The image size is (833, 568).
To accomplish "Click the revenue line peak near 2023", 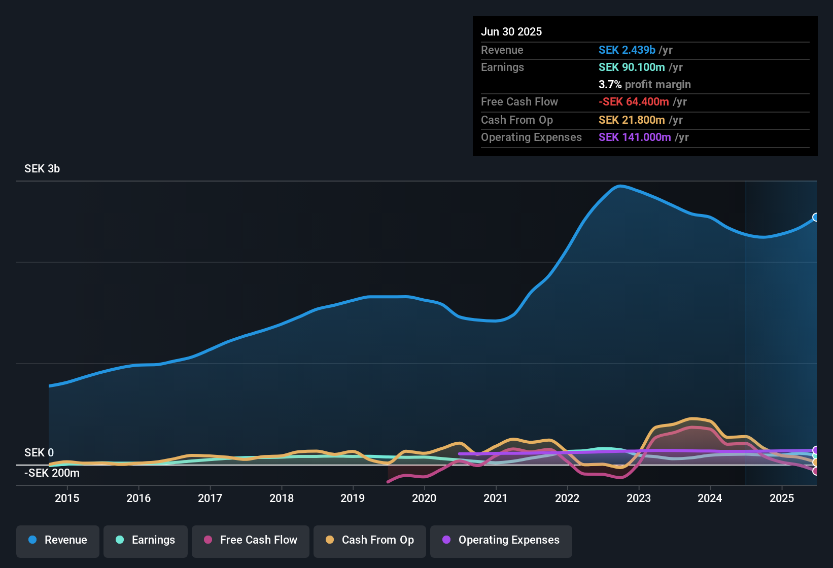I will [x=619, y=186].
